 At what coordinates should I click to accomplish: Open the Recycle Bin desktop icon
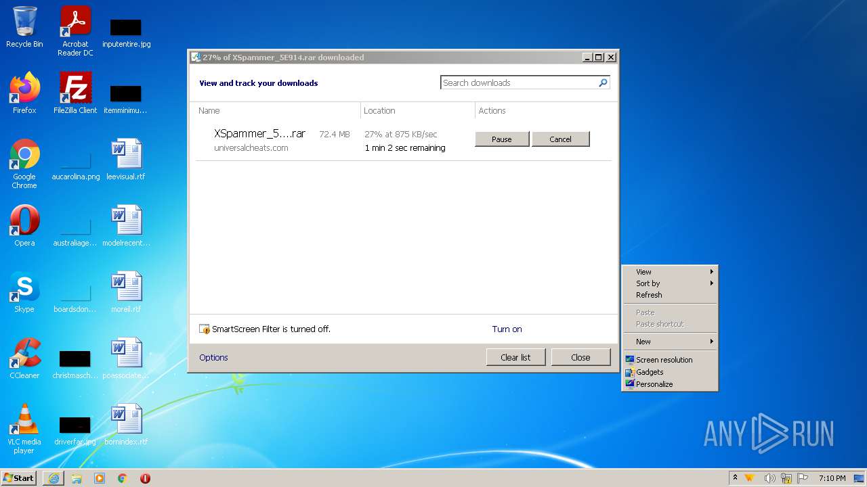pos(24,27)
